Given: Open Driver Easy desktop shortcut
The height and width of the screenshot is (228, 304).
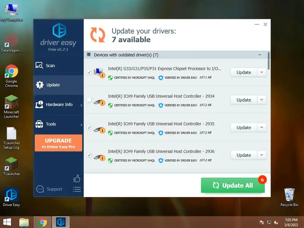Looking at the screenshot, I should 12,197.
